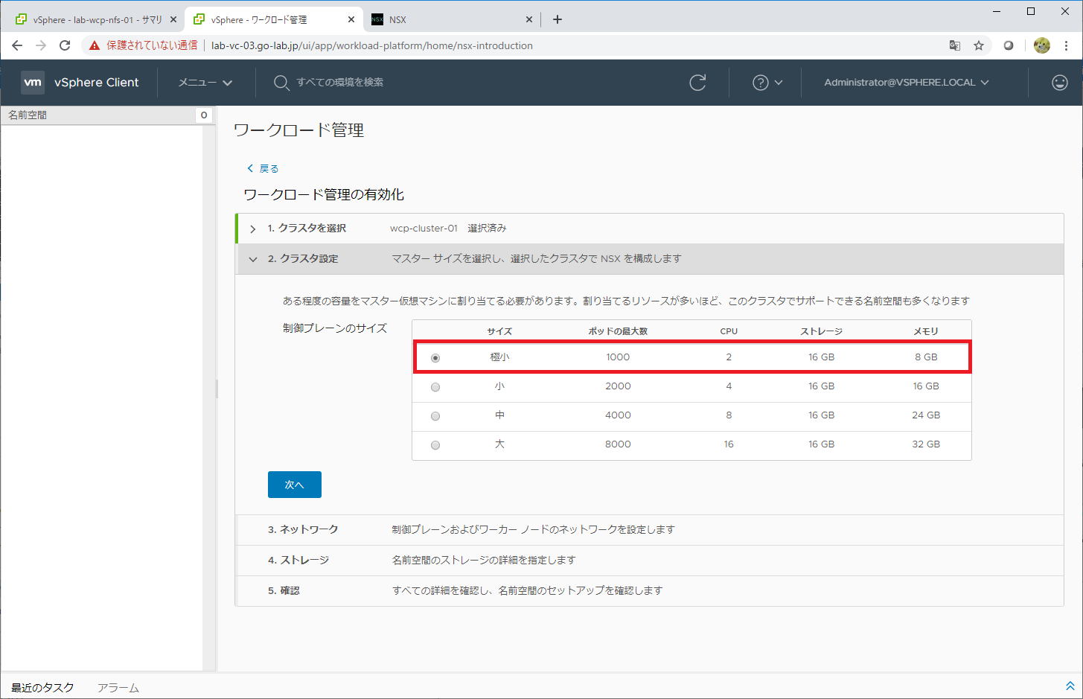Focus the すべての環境を検索 search field
The width and height of the screenshot is (1083, 699).
[340, 83]
